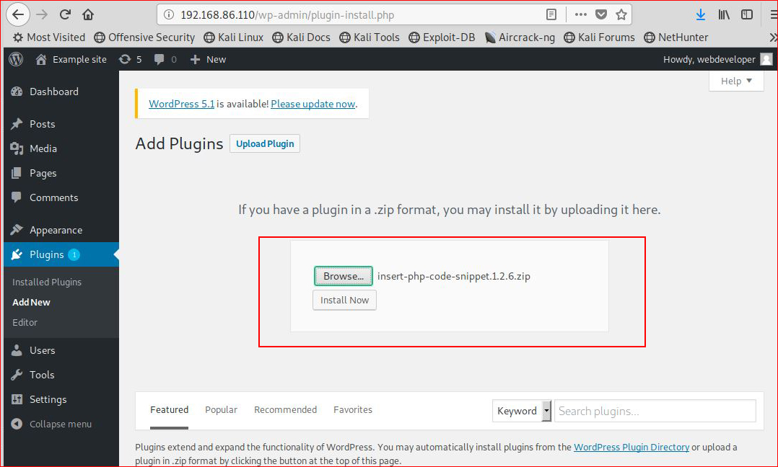778x467 pixels.
Task: Switch to the Favorites tab
Action: point(353,410)
